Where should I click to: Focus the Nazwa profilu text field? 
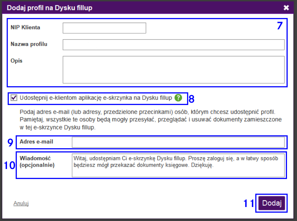(x=174, y=45)
